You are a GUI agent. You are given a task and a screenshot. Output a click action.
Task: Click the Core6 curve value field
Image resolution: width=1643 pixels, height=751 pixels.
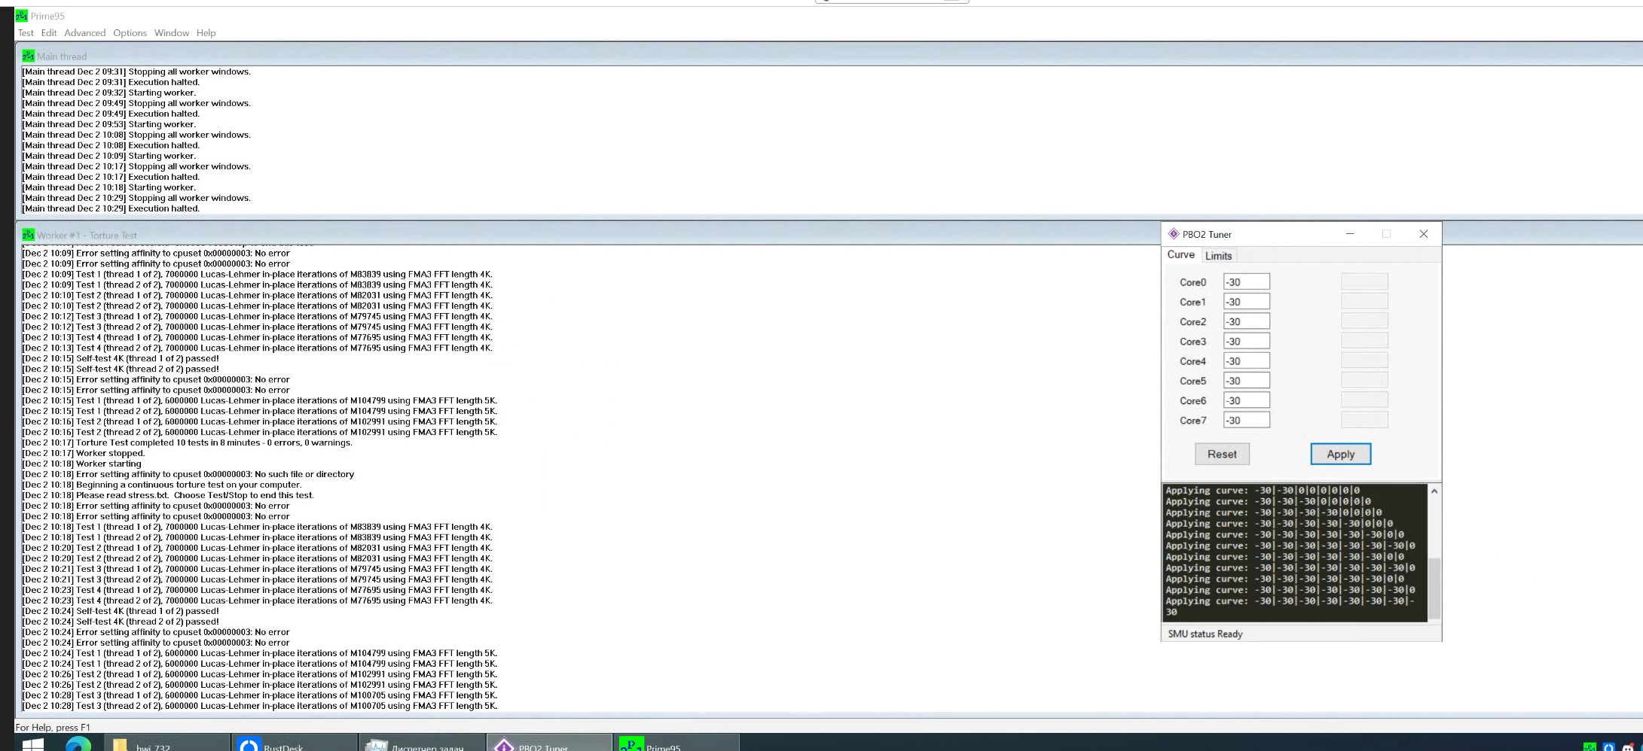[x=1246, y=400]
